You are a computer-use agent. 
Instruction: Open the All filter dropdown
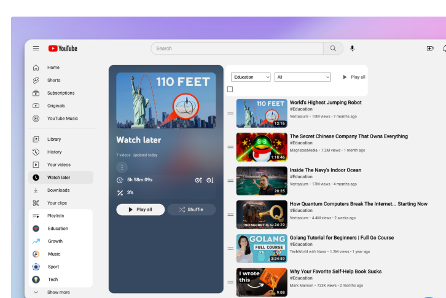point(302,77)
